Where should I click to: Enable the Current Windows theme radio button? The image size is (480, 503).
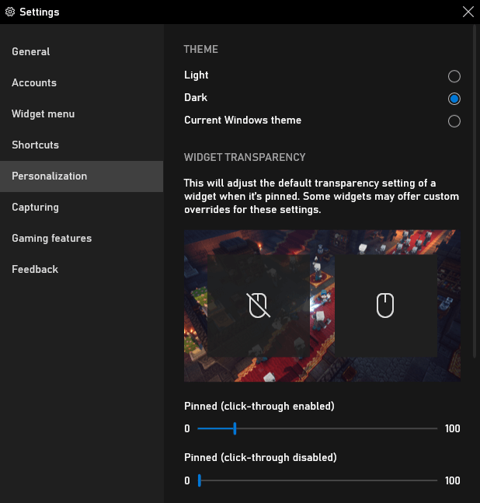(x=454, y=121)
